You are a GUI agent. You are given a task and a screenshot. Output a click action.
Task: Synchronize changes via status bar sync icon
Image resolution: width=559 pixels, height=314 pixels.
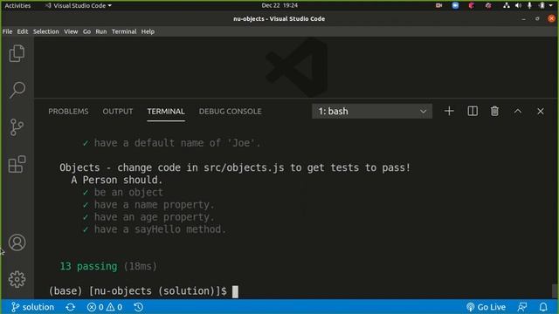tap(70, 307)
